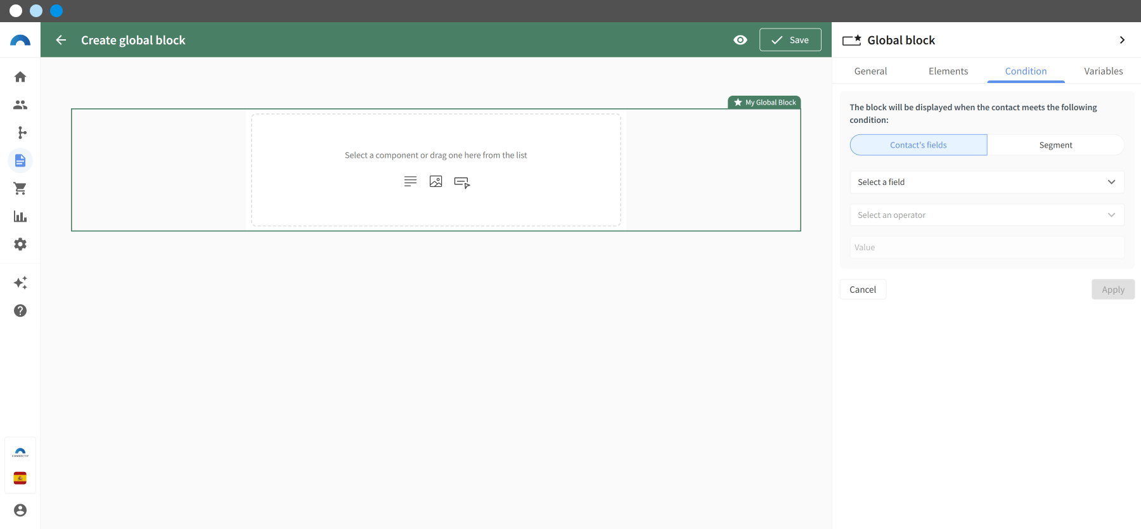Collapse the Global block side panel
The image size is (1141, 529).
(1122, 40)
